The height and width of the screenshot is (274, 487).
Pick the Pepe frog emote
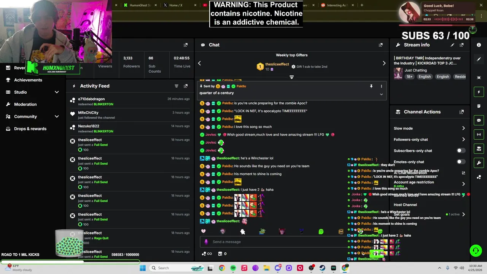(x=262, y=231)
